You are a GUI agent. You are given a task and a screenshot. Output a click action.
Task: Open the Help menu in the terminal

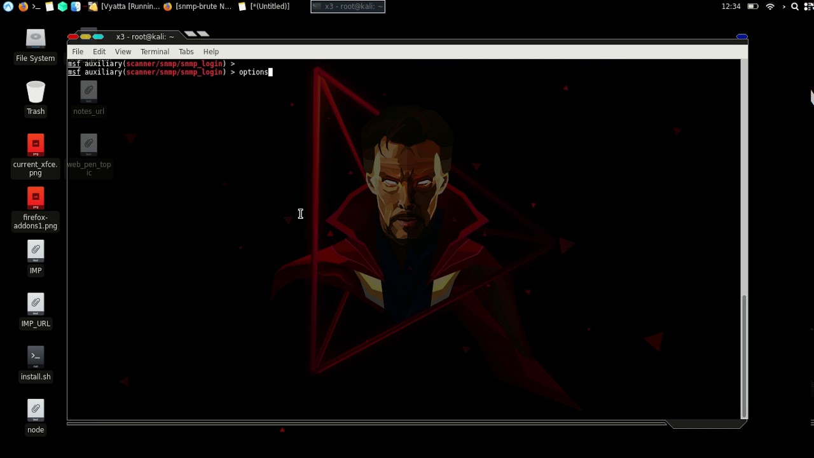210,52
